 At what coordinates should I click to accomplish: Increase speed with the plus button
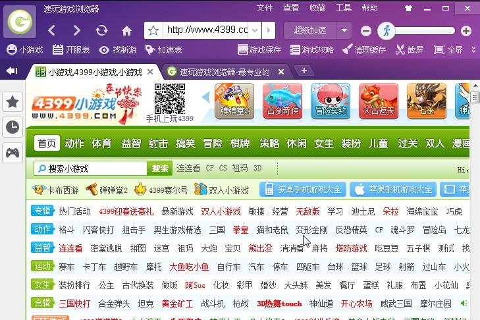(x=466, y=31)
